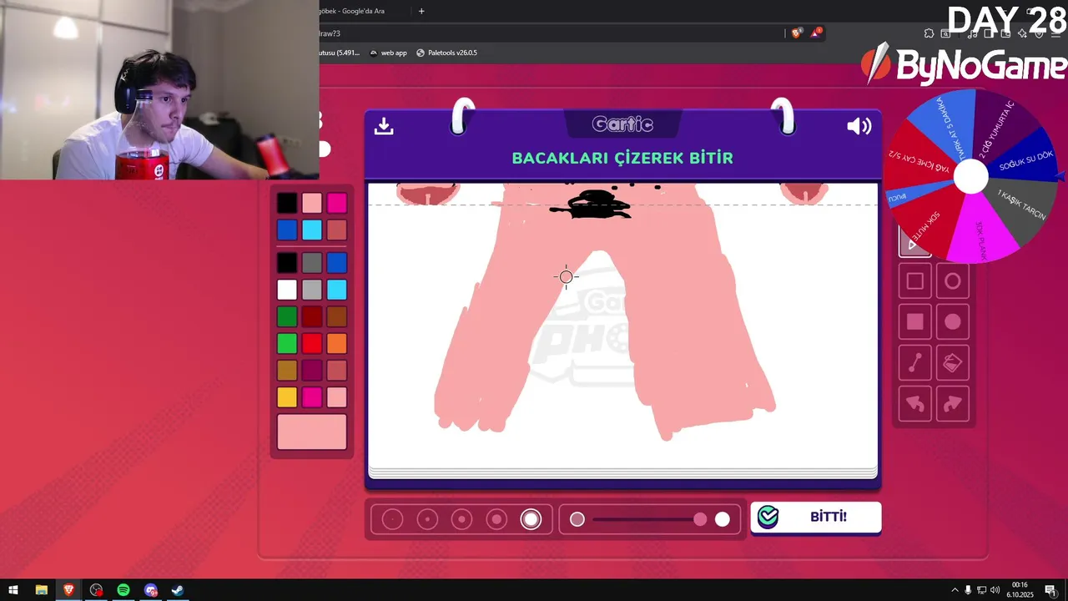The image size is (1068, 601).
Task: Download the drawing with the download icon
Action: [x=384, y=125]
